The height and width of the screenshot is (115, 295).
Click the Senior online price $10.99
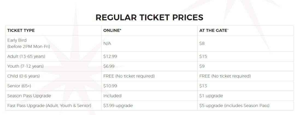point(110,86)
